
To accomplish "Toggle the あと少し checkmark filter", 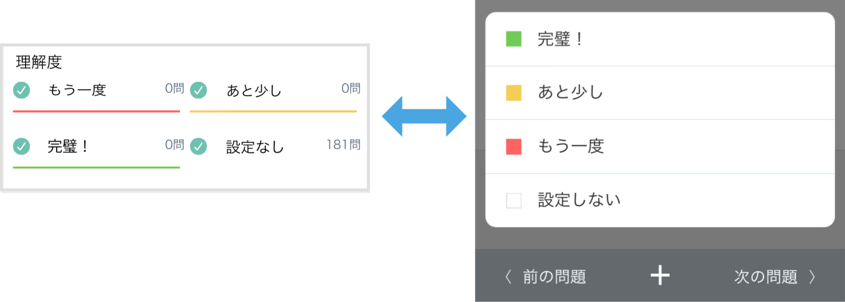I will 198,90.
